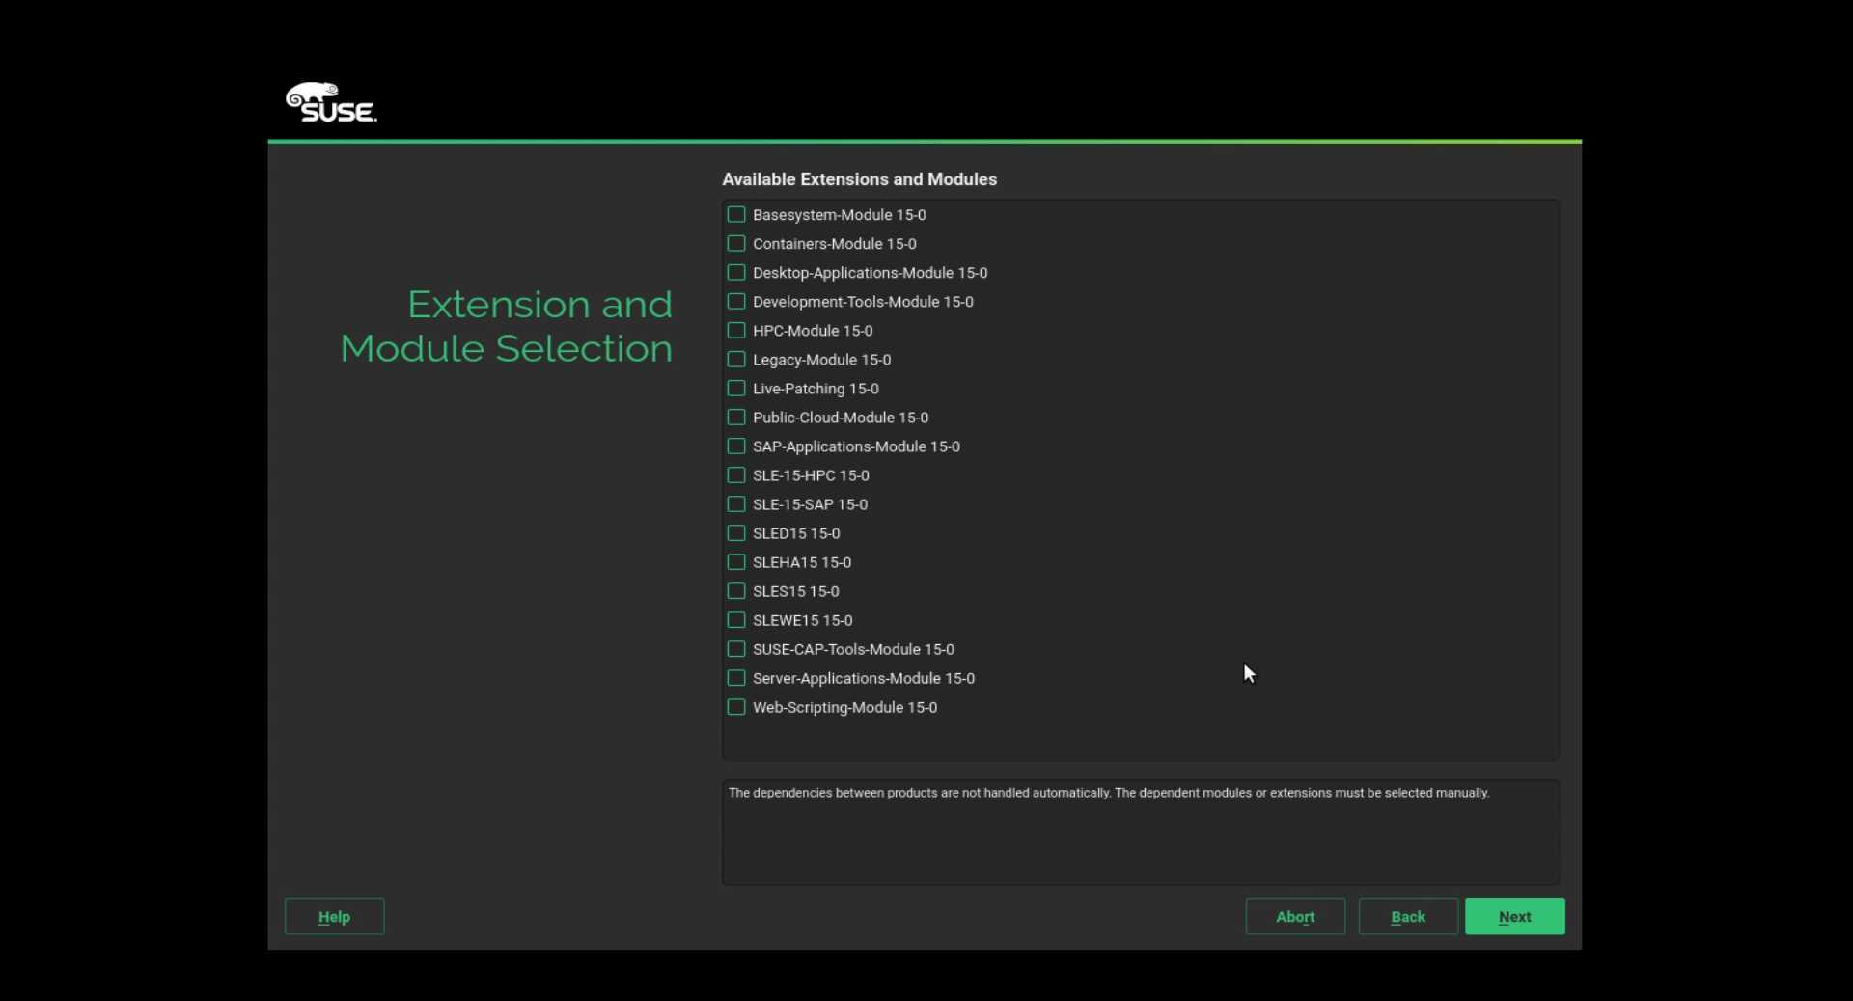Enable the SLED15 15-0 checkbox
This screenshot has height=1001, width=1853.
pyautogui.click(x=736, y=533)
